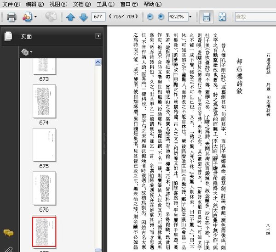Click the page label 674
The image size is (276, 252).
click(44, 123)
